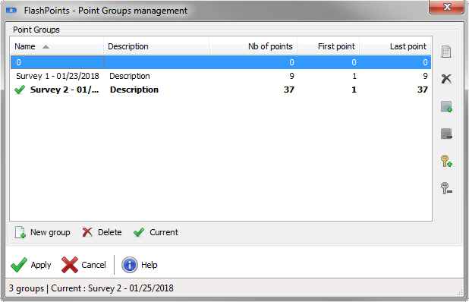Click the black X icon in right sidebar
Screen dimensions: 469x302
click(x=446, y=79)
